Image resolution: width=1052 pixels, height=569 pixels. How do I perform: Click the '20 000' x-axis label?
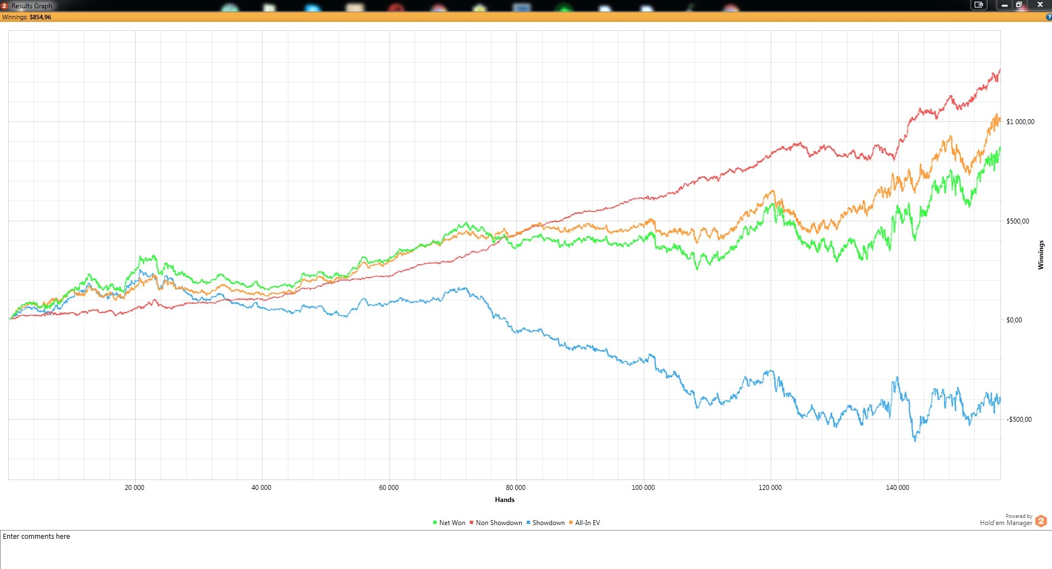135,488
